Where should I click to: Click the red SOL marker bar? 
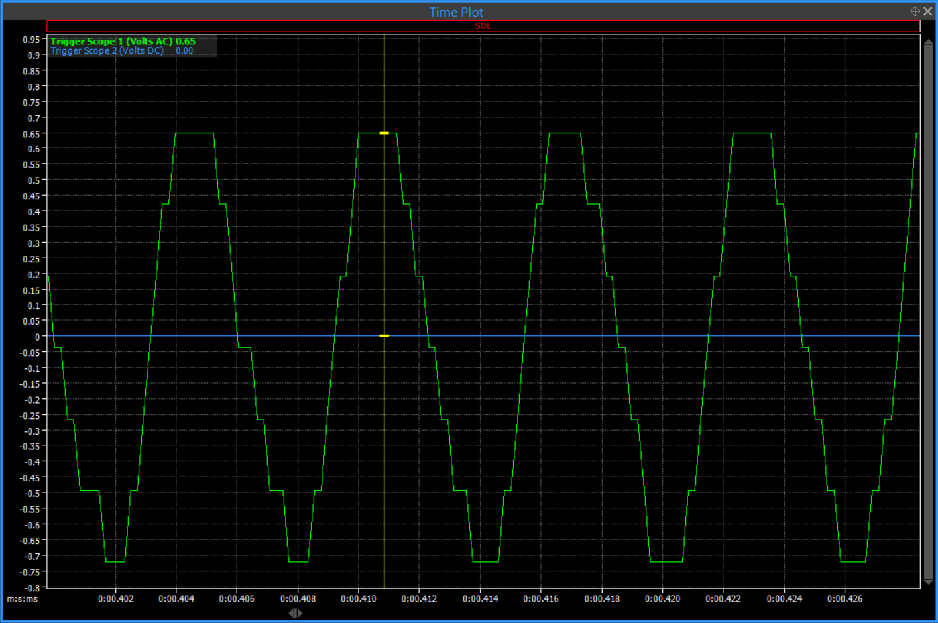click(x=483, y=26)
